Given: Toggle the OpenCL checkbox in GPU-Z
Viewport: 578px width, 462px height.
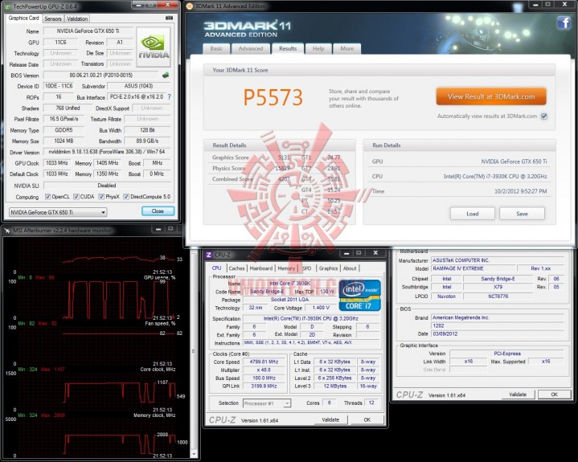Looking at the screenshot, I should click(x=48, y=197).
